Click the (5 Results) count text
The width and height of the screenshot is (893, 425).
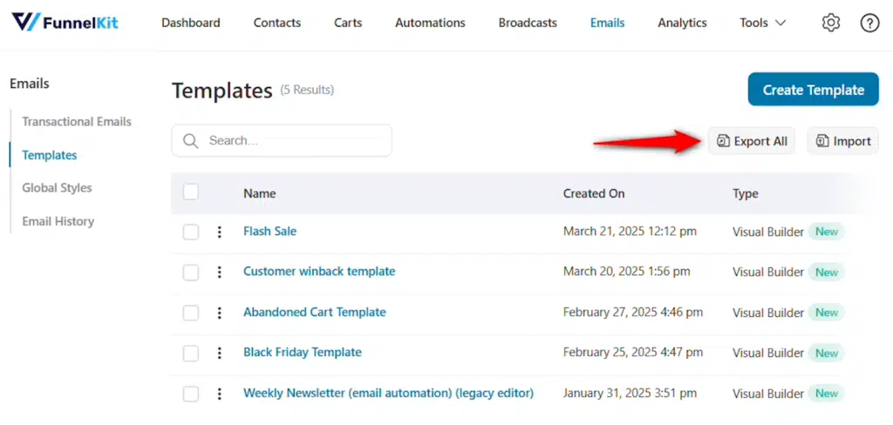[x=307, y=90]
